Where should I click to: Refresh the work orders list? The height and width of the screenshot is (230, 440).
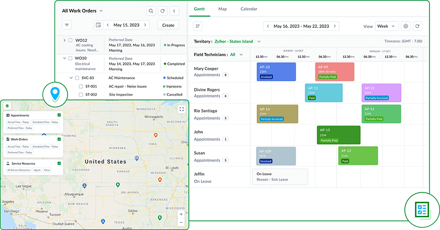[162, 11]
